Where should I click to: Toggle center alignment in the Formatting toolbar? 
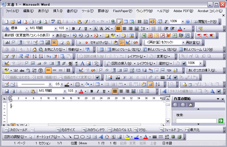[124, 29]
